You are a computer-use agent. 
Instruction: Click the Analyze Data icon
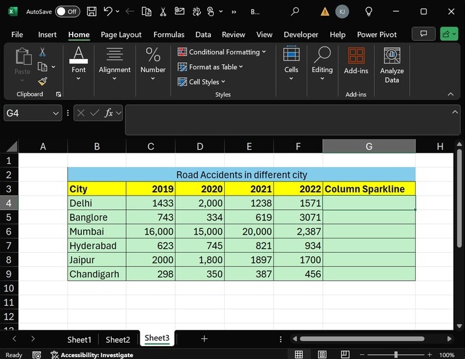(x=392, y=62)
